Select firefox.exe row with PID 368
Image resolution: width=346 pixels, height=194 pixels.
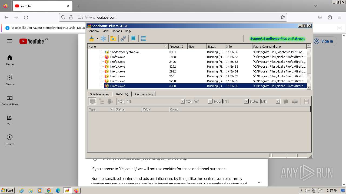click(198, 76)
